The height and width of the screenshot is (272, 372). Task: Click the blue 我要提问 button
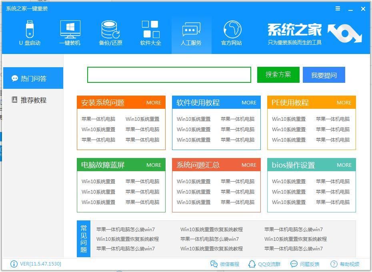point(324,75)
